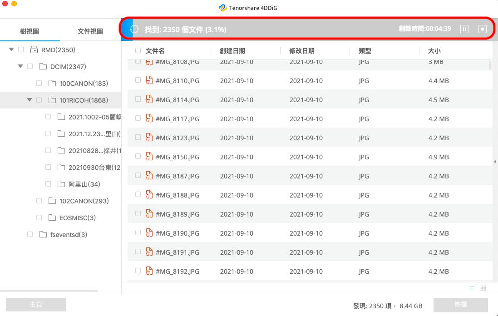Sort by the 類型 column header
Screen dimensions: 498x316
coord(365,51)
